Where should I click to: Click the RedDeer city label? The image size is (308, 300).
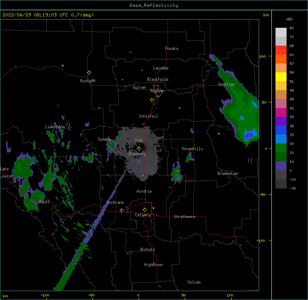[x=157, y=91]
